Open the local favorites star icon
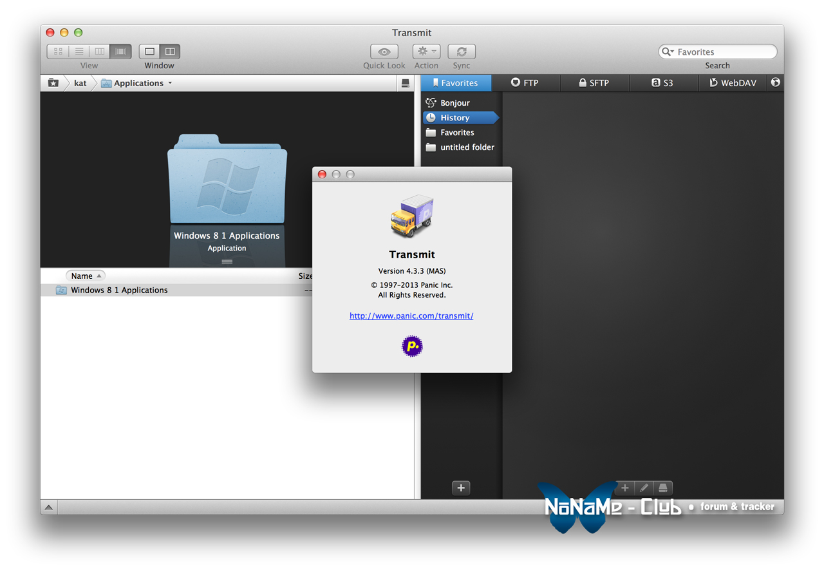The height and width of the screenshot is (570, 824). [x=53, y=83]
